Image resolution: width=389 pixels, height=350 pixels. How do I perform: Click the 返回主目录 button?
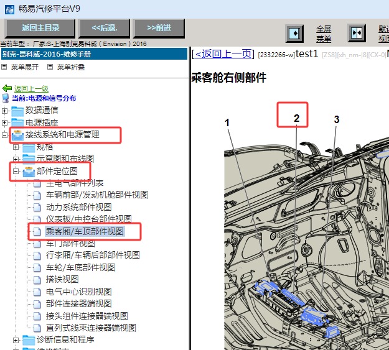40,28
